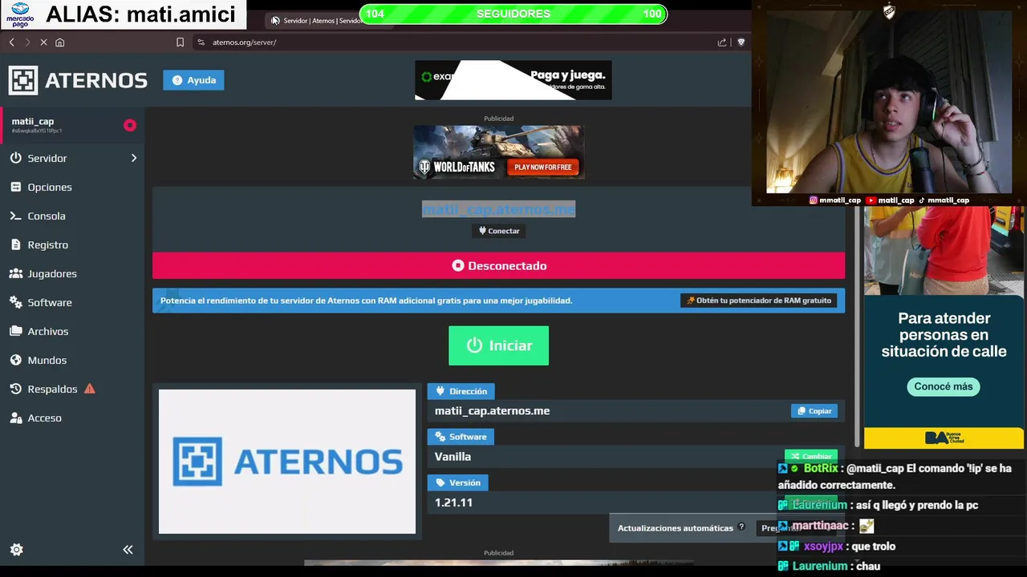Viewport: 1027px width, 577px height.
Task: Click the Dirección label tag
Action: (462, 391)
